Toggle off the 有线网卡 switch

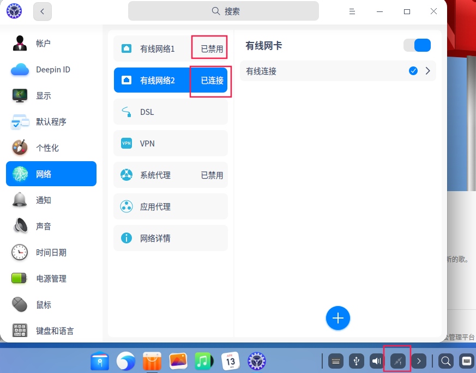pos(417,46)
